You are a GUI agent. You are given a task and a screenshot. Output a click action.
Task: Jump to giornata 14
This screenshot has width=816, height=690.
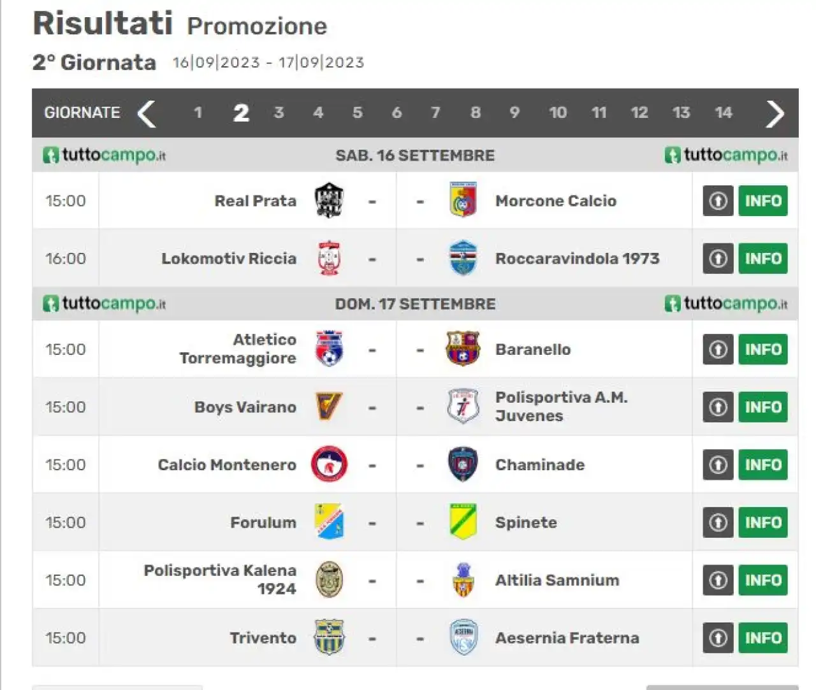(x=724, y=113)
